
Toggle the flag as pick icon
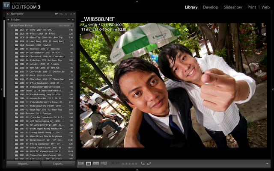[x=112, y=163]
